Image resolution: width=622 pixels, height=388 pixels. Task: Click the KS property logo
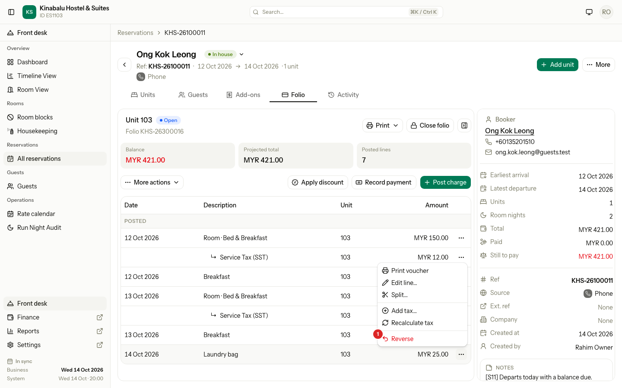tap(29, 12)
